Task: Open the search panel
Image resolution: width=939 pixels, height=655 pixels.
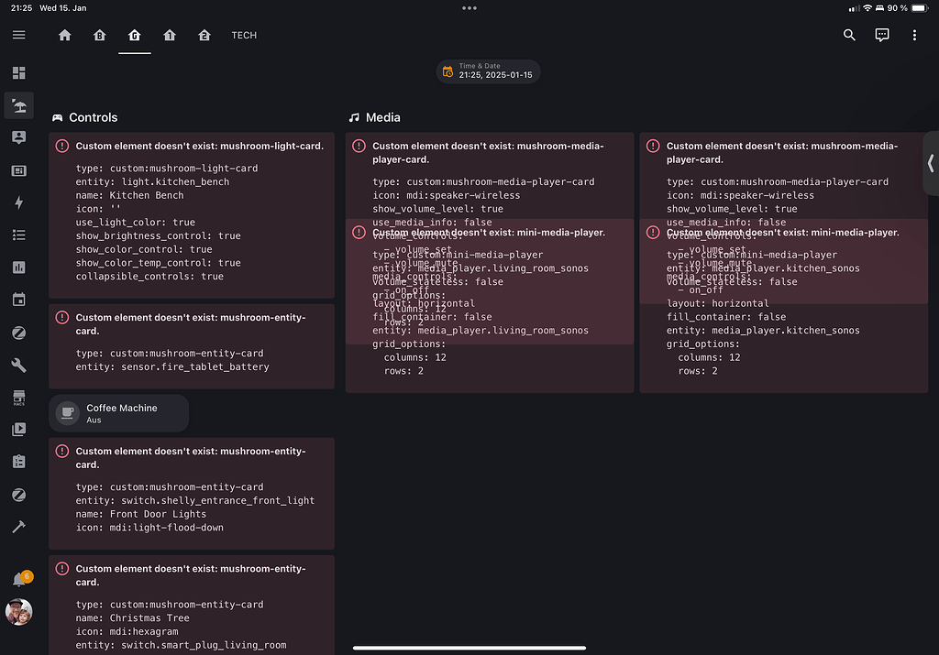Action: [848, 35]
